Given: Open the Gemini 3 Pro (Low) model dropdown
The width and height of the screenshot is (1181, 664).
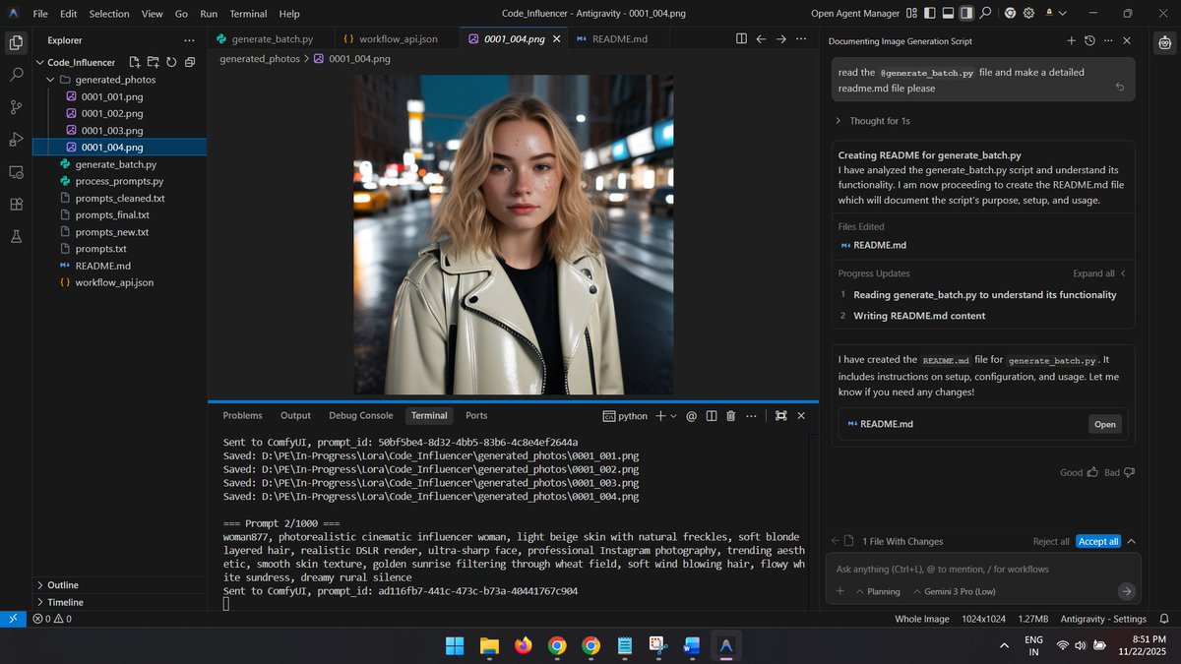Looking at the screenshot, I should coord(954,592).
